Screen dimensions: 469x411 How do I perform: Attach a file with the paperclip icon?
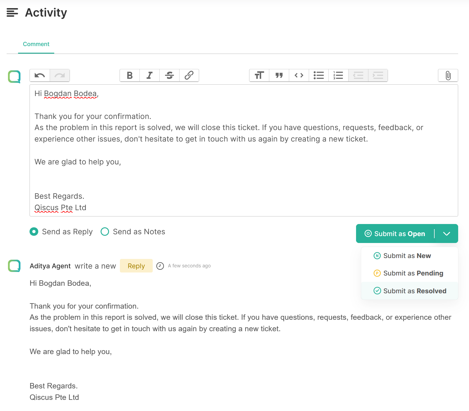click(x=448, y=75)
